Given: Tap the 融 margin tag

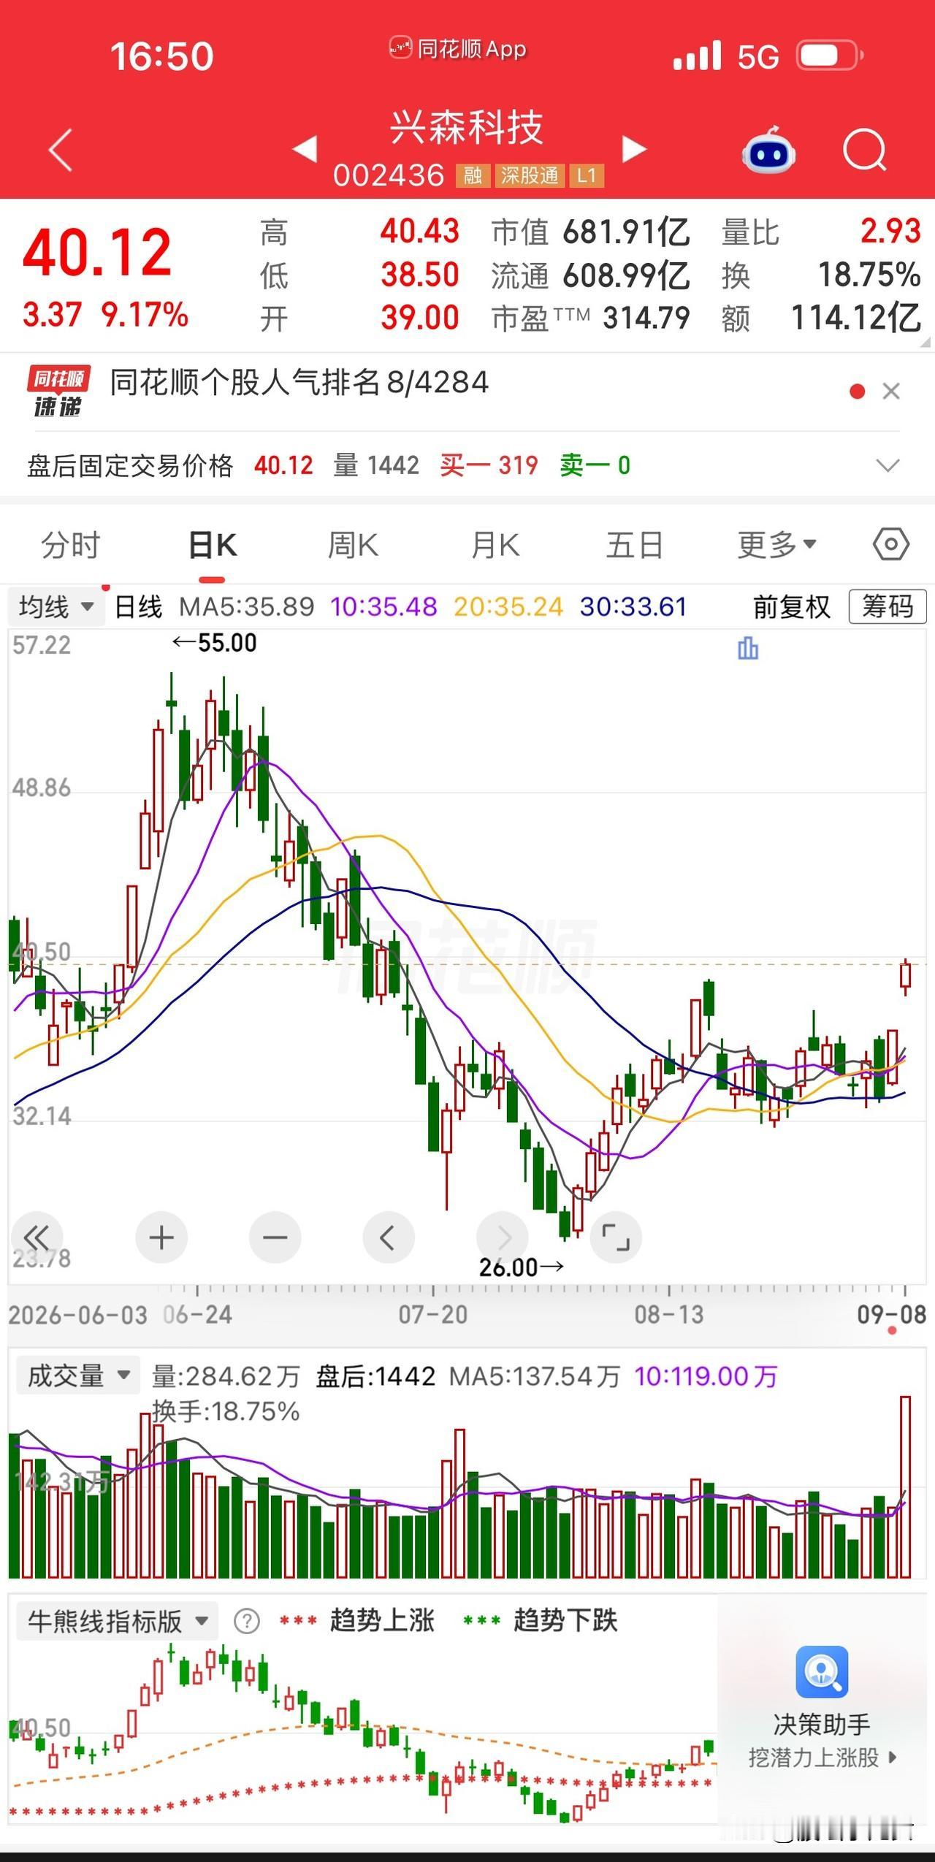Looking at the screenshot, I should click(473, 175).
